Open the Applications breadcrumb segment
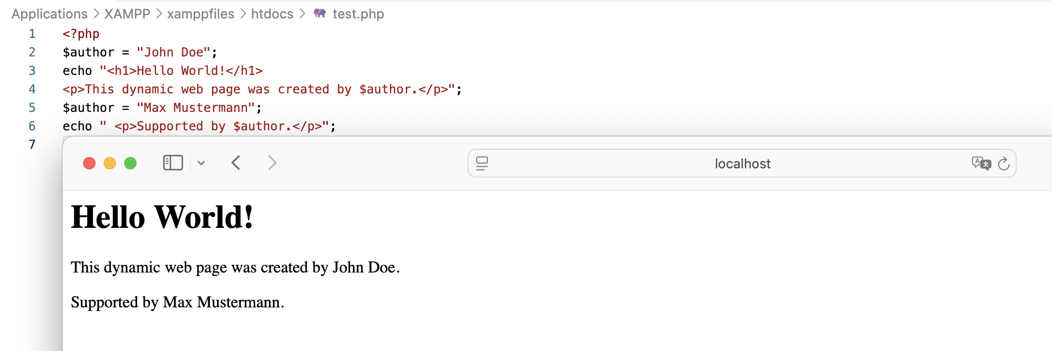 50,14
